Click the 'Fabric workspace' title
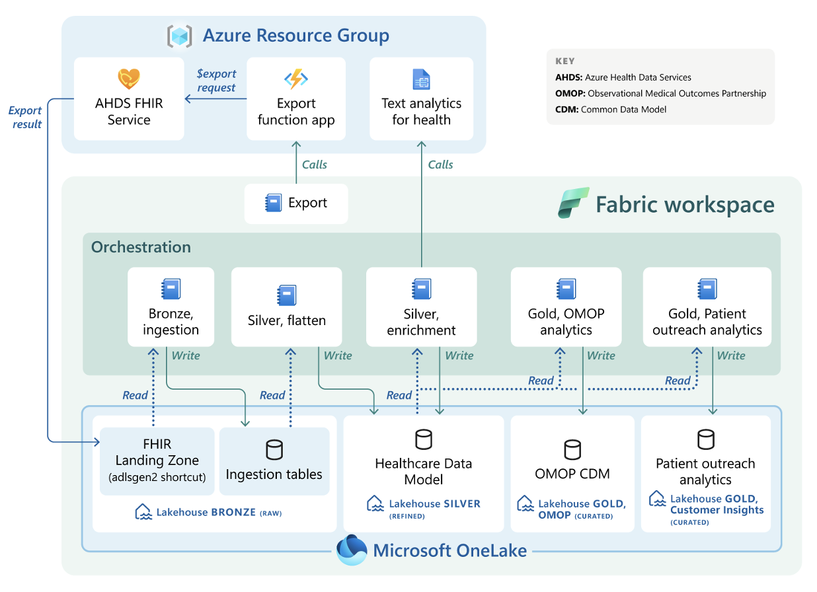 (685, 204)
